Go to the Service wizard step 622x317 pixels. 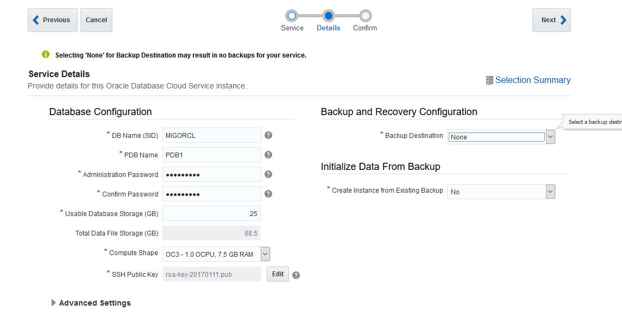[x=292, y=16]
